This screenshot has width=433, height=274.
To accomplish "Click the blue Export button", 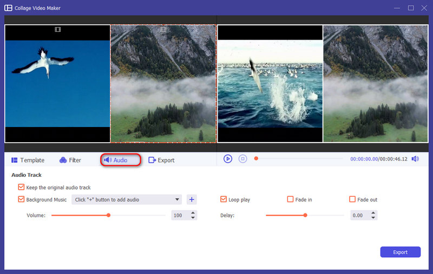I will [401, 252].
